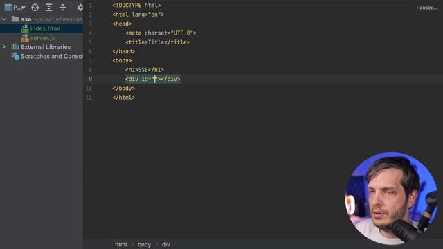Screen dimensions: 443x249
Task: Open server.js in the project tree
Action: [x=43, y=38]
